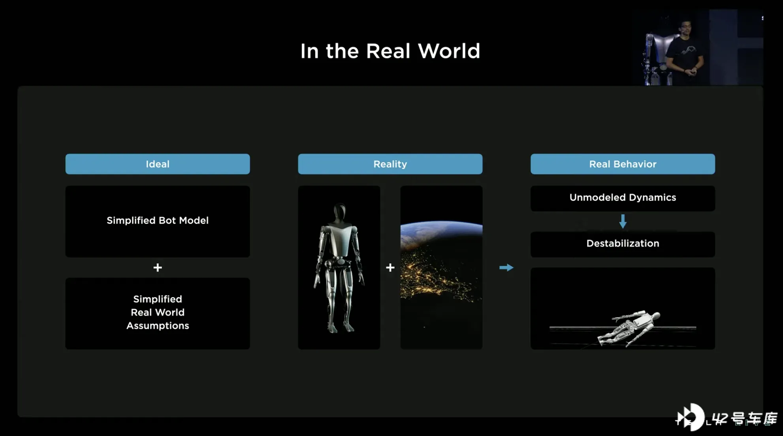Click the blue right arrow toward Real Behavior
The height and width of the screenshot is (436, 783).
coord(506,268)
